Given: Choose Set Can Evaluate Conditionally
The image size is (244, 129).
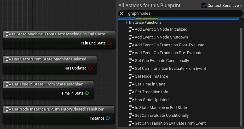Looking at the screenshot, I should click(x=162, y=116).
